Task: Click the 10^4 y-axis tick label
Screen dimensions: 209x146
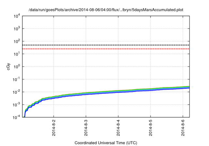Action: click(x=17, y=16)
